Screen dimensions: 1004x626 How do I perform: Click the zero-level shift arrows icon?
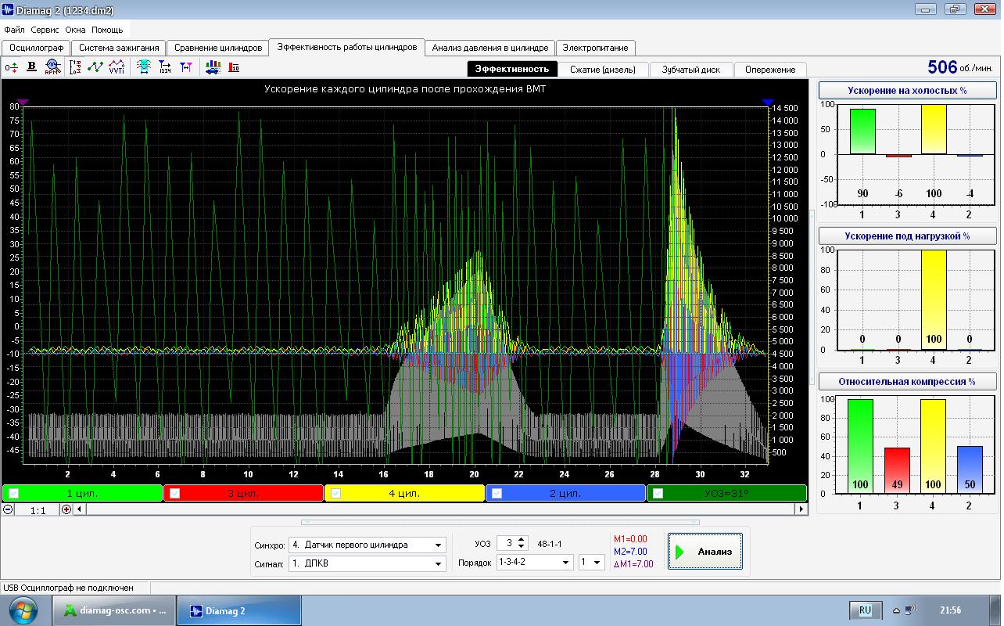[11, 67]
